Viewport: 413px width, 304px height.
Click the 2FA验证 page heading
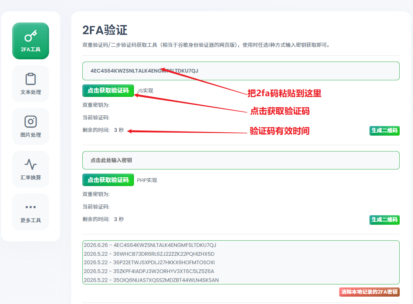coord(105,30)
